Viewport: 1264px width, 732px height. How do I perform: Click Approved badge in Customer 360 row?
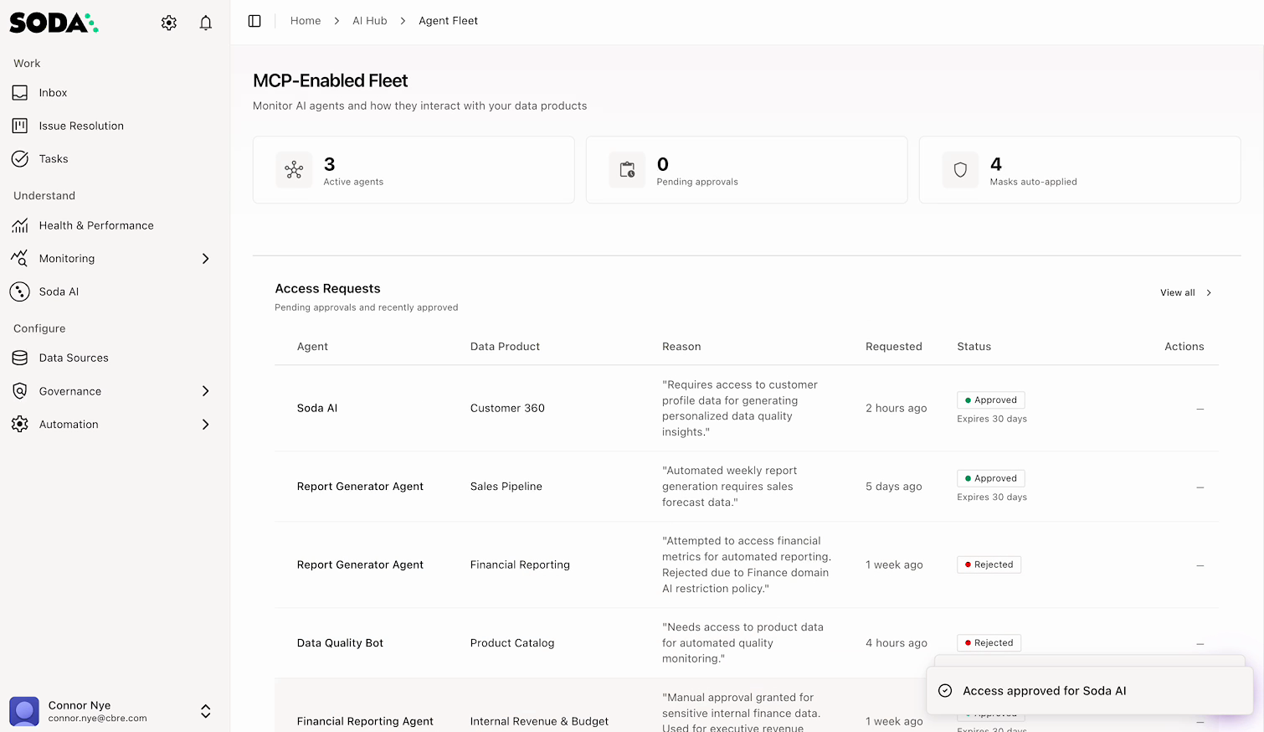pyautogui.click(x=991, y=400)
